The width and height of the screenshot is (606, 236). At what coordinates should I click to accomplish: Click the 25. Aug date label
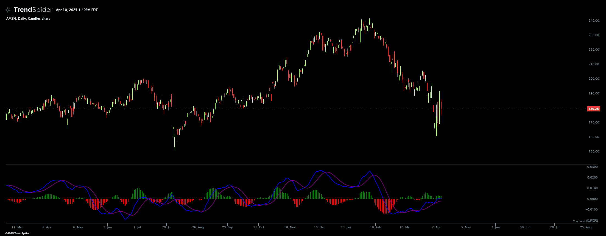[586, 227]
